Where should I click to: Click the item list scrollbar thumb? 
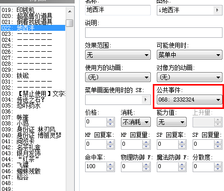[x=70, y=23]
